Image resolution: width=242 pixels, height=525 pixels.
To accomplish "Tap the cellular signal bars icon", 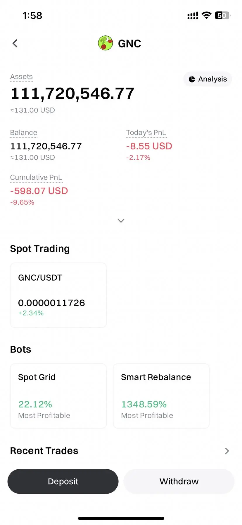I will click(x=193, y=16).
